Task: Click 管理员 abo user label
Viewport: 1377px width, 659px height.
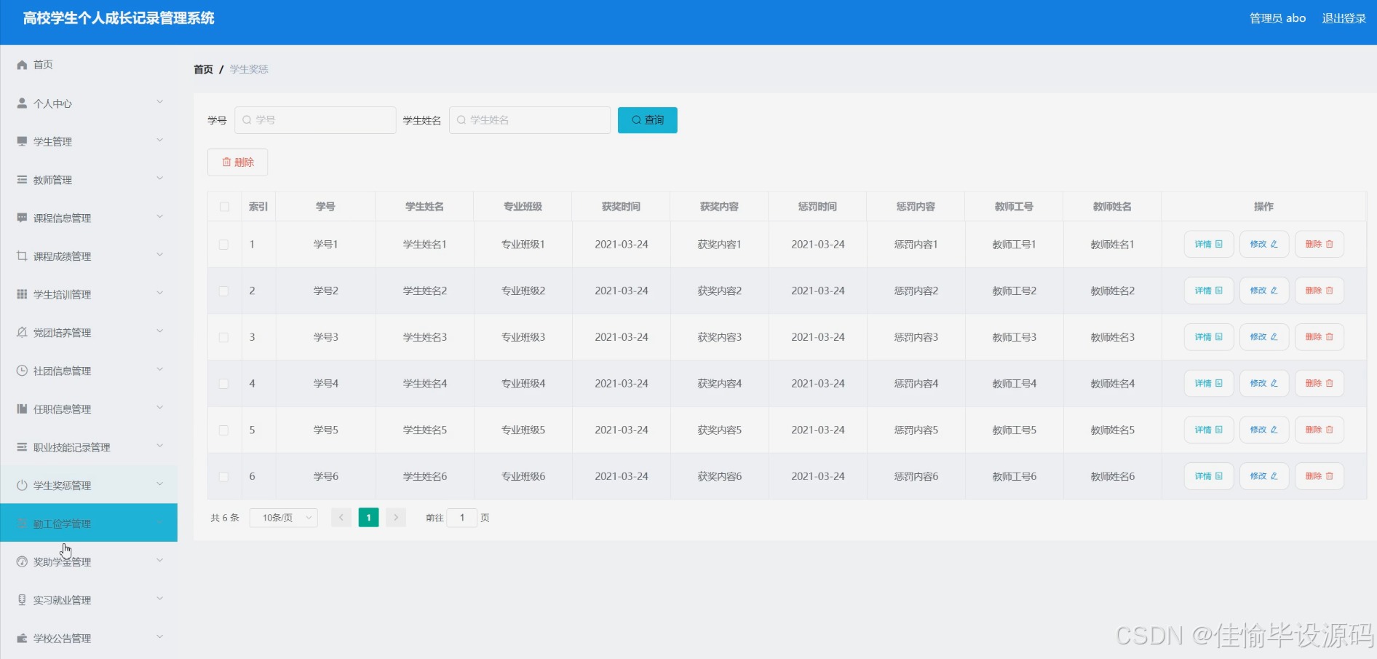Action: pos(1277,18)
